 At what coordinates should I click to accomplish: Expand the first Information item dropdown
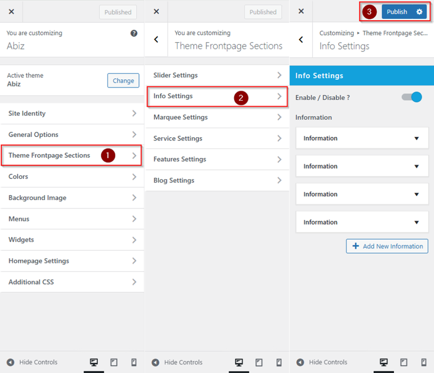tap(416, 138)
